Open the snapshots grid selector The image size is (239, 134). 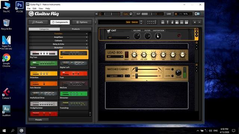click(x=151, y=22)
